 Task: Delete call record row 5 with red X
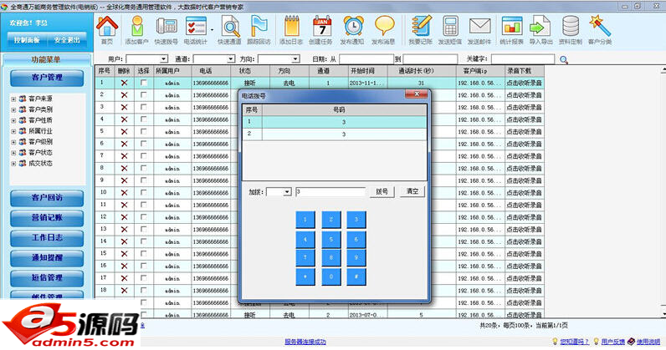[x=124, y=132]
